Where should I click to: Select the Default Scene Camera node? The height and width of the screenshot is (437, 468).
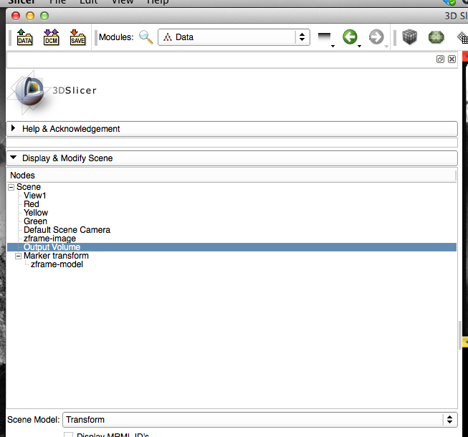(x=67, y=230)
